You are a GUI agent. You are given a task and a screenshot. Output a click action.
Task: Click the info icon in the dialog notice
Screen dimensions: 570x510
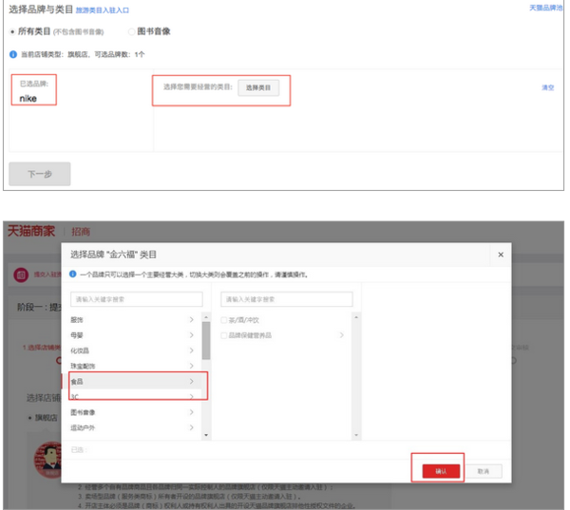tap(73, 274)
